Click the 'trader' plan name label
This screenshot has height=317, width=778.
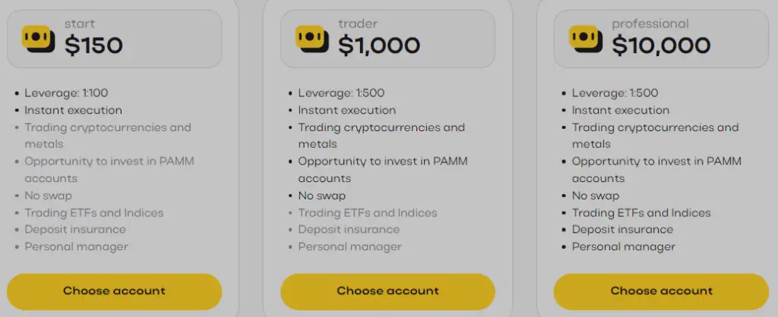coord(357,24)
